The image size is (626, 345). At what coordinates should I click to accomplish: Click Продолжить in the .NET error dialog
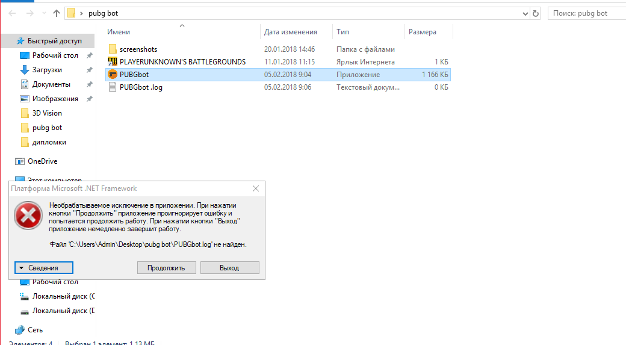coord(167,267)
